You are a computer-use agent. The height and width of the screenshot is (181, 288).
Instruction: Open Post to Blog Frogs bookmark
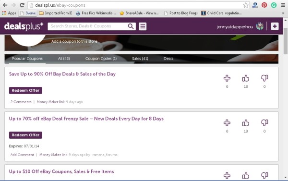point(181,13)
